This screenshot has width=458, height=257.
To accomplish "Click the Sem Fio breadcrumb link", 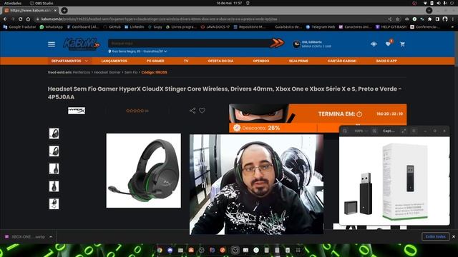I will (x=131, y=72).
